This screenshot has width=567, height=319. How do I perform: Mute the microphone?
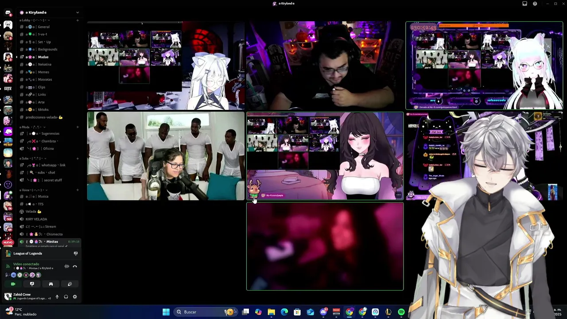tap(57, 297)
